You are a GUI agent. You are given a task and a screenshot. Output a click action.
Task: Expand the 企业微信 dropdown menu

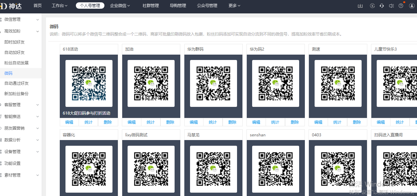120,6
